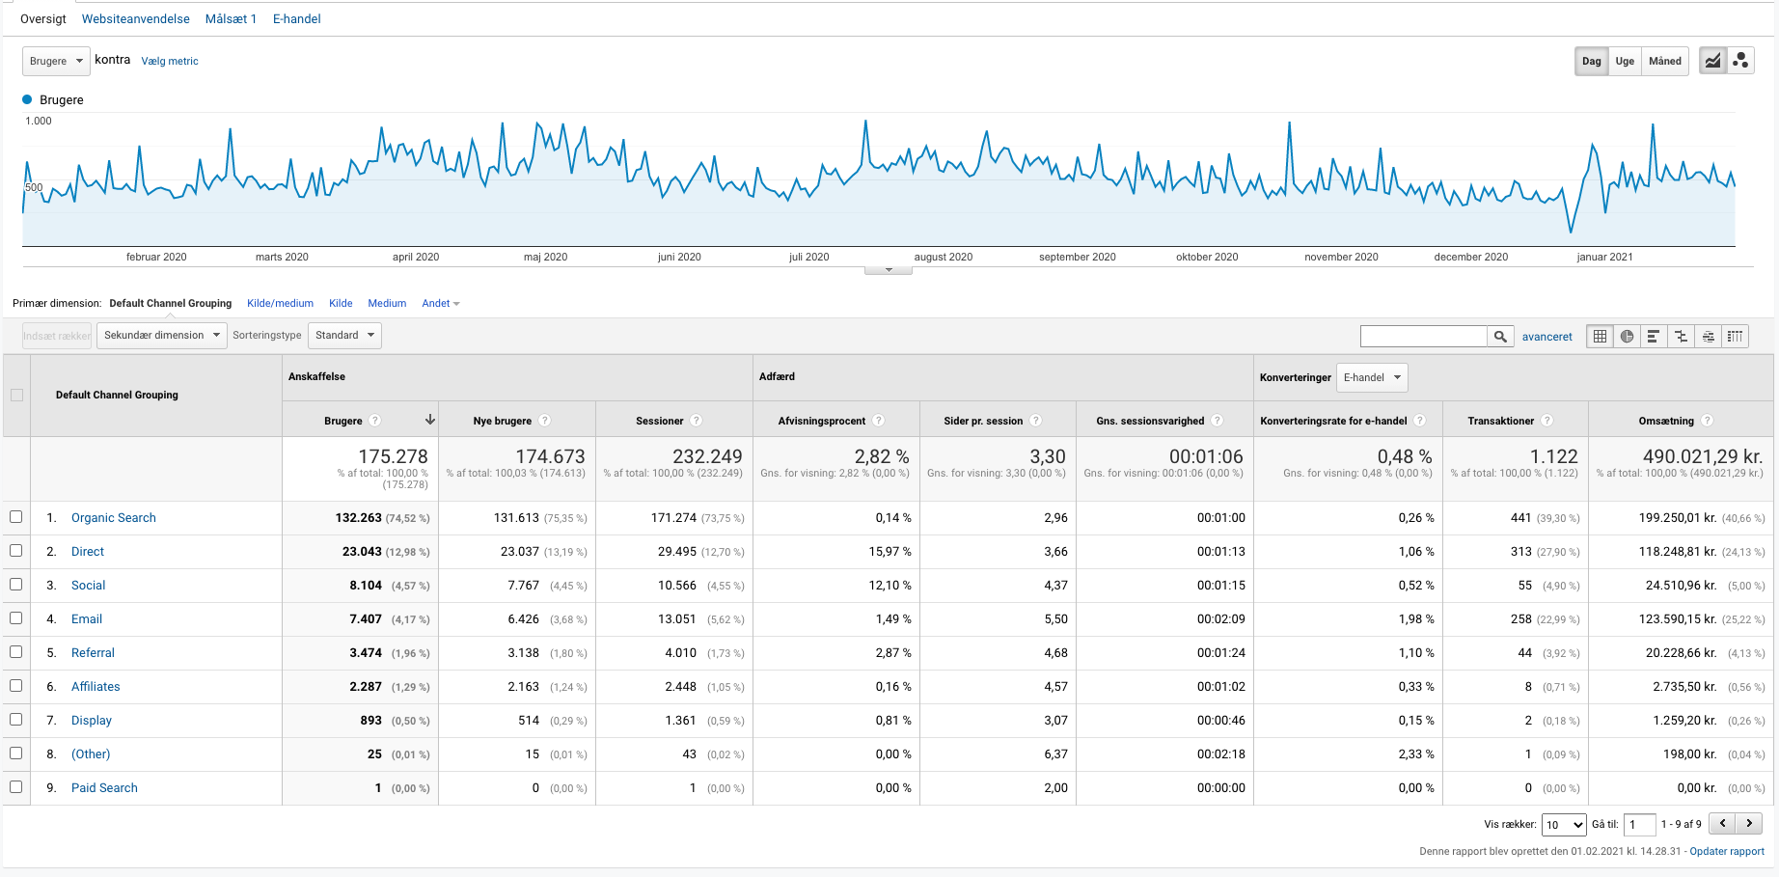
Task: Select the bar performance view
Action: point(1654,336)
